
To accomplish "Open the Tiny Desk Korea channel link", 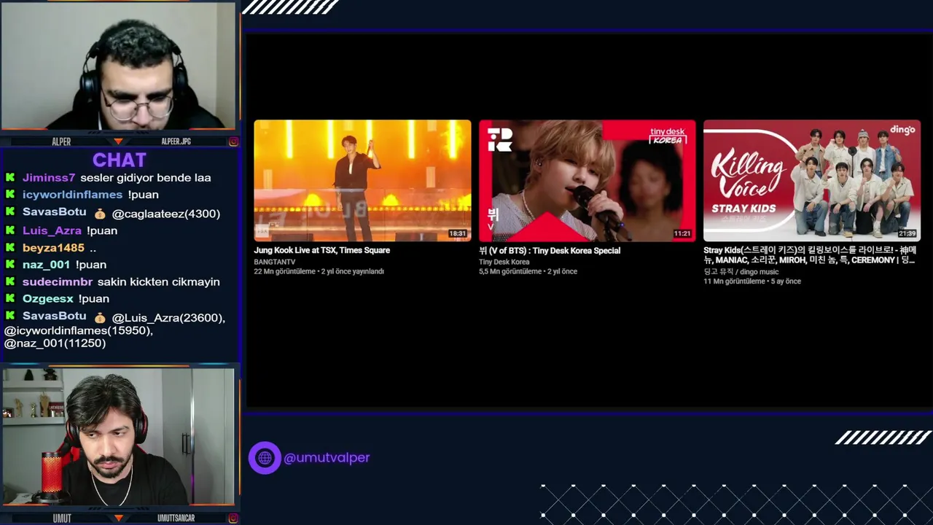I will pos(504,262).
